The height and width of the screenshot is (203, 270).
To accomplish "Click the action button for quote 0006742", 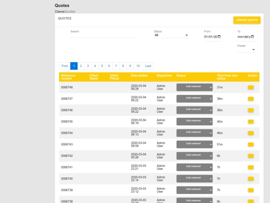I will pyautogui.click(x=250, y=156).
